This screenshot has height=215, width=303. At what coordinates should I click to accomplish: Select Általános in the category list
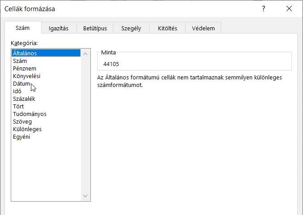(x=25, y=54)
